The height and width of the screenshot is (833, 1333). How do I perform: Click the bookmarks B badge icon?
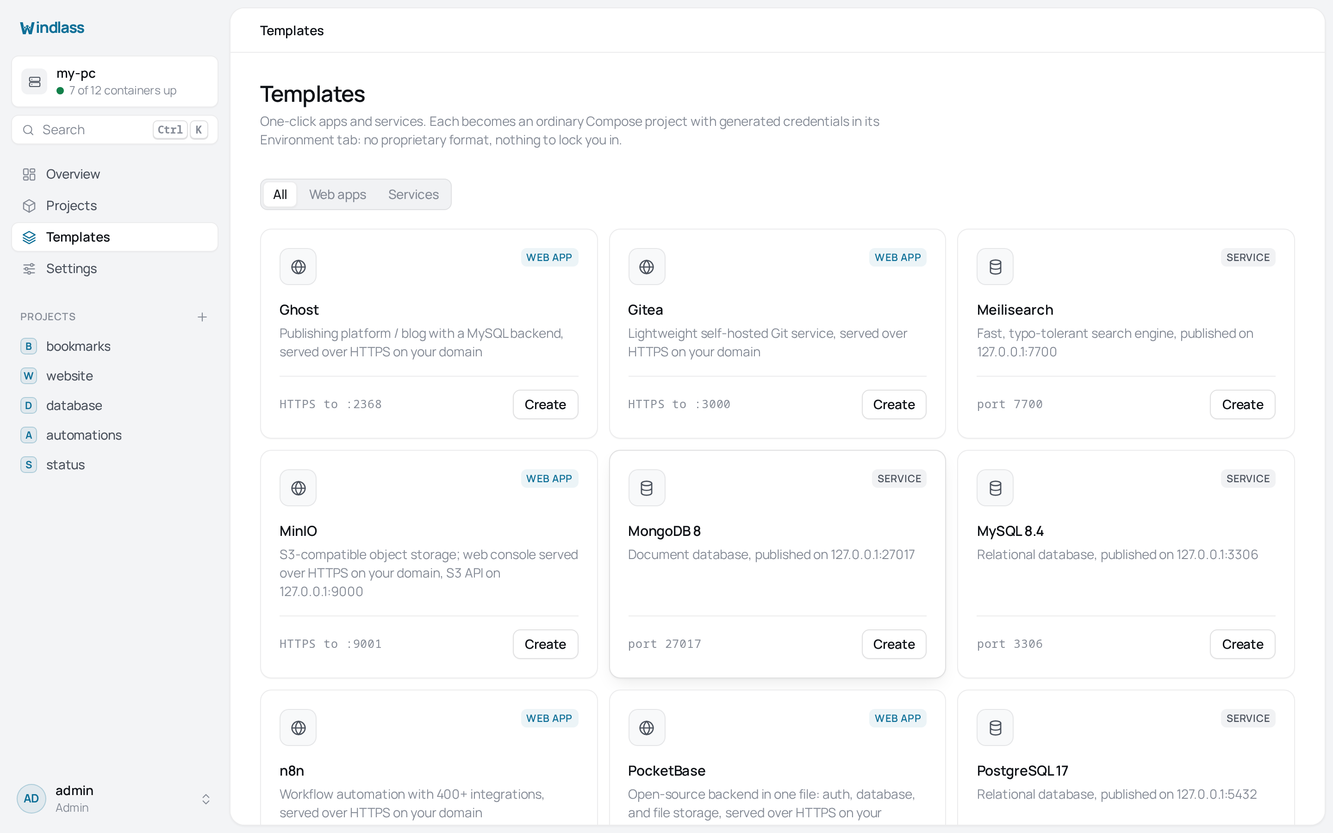[x=29, y=347]
